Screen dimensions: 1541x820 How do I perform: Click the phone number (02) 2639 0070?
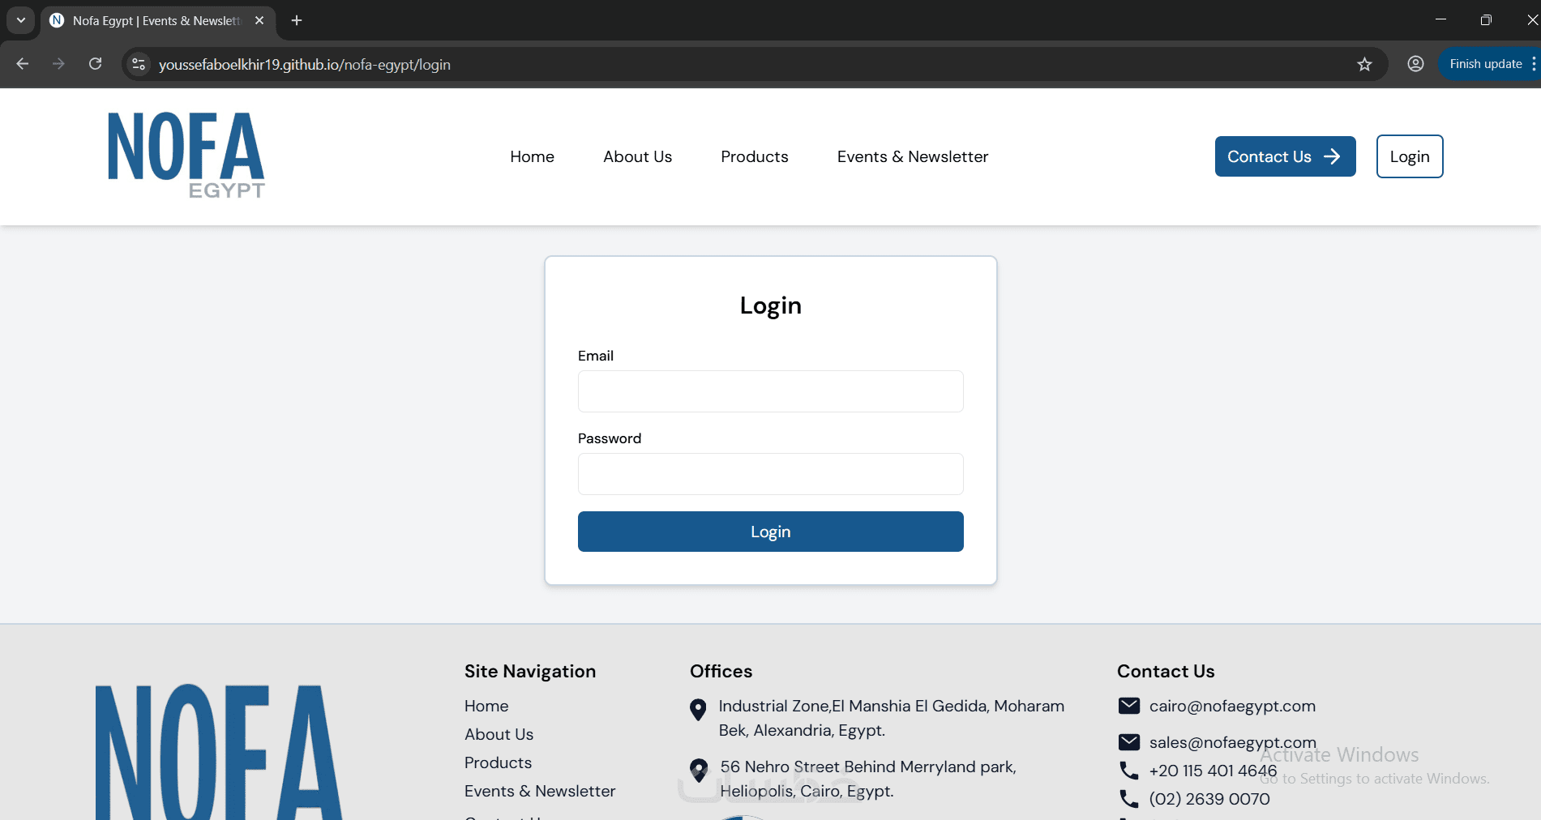point(1209,799)
